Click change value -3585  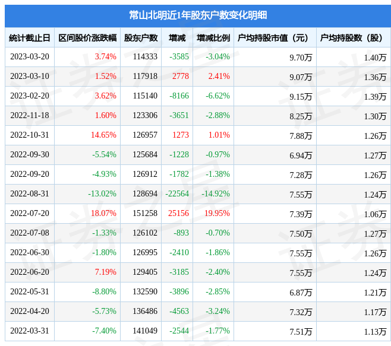[x=179, y=56]
